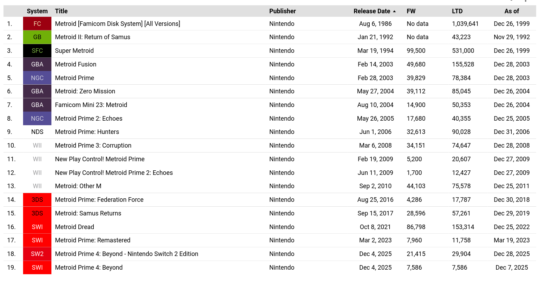Click the green GB system badge
The height and width of the screenshot is (284, 540).
tap(37, 37)
